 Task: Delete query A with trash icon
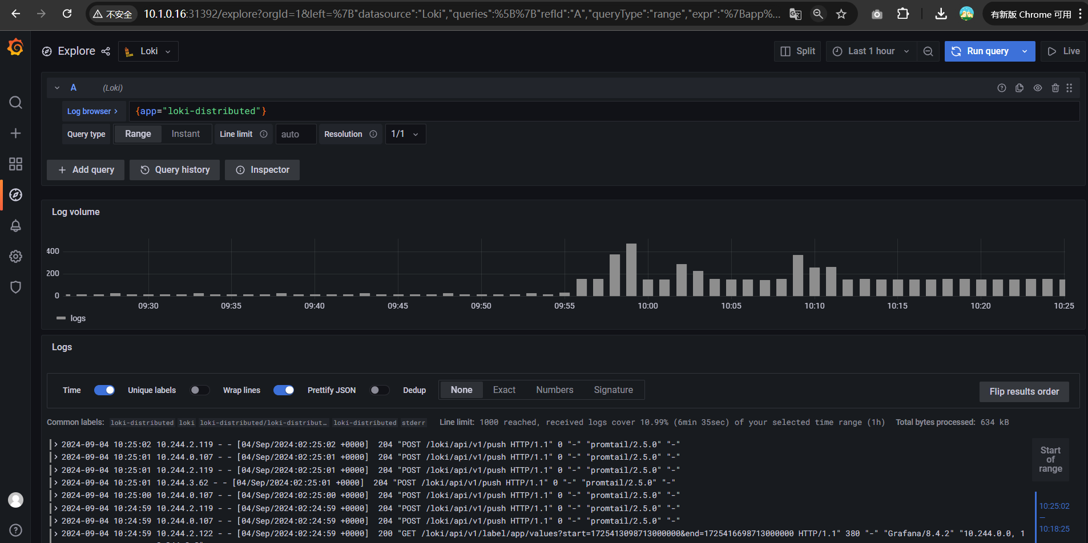click(x=1055, y=88)
